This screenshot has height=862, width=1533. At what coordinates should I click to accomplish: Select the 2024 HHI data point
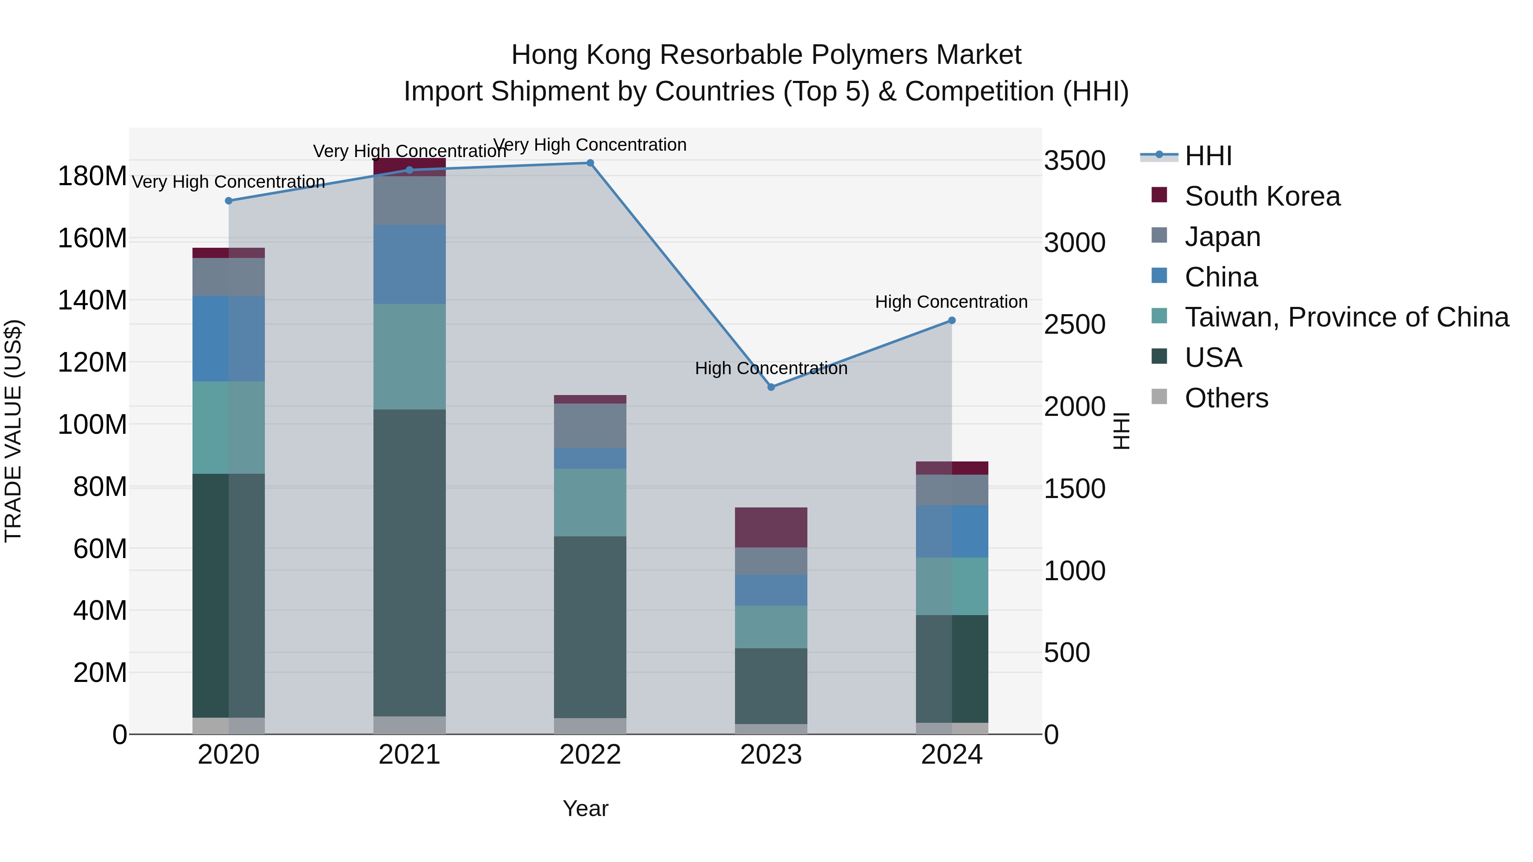tap(952, 321)
